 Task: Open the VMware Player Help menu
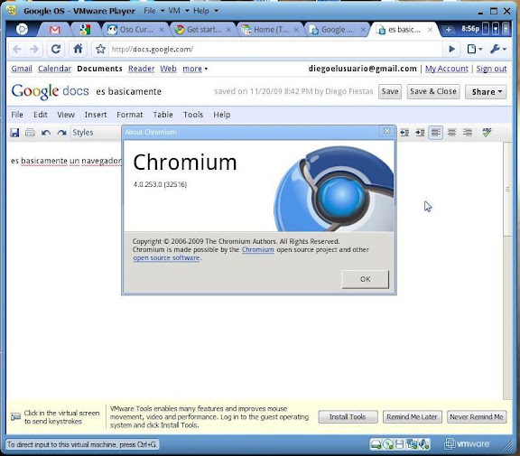(x=206, y=11)
